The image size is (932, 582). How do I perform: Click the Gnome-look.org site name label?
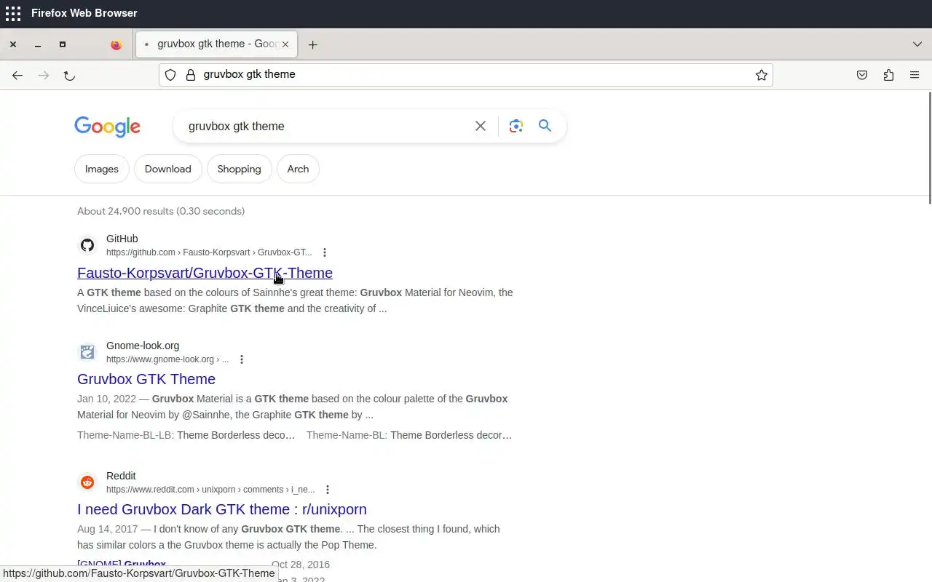143,346
